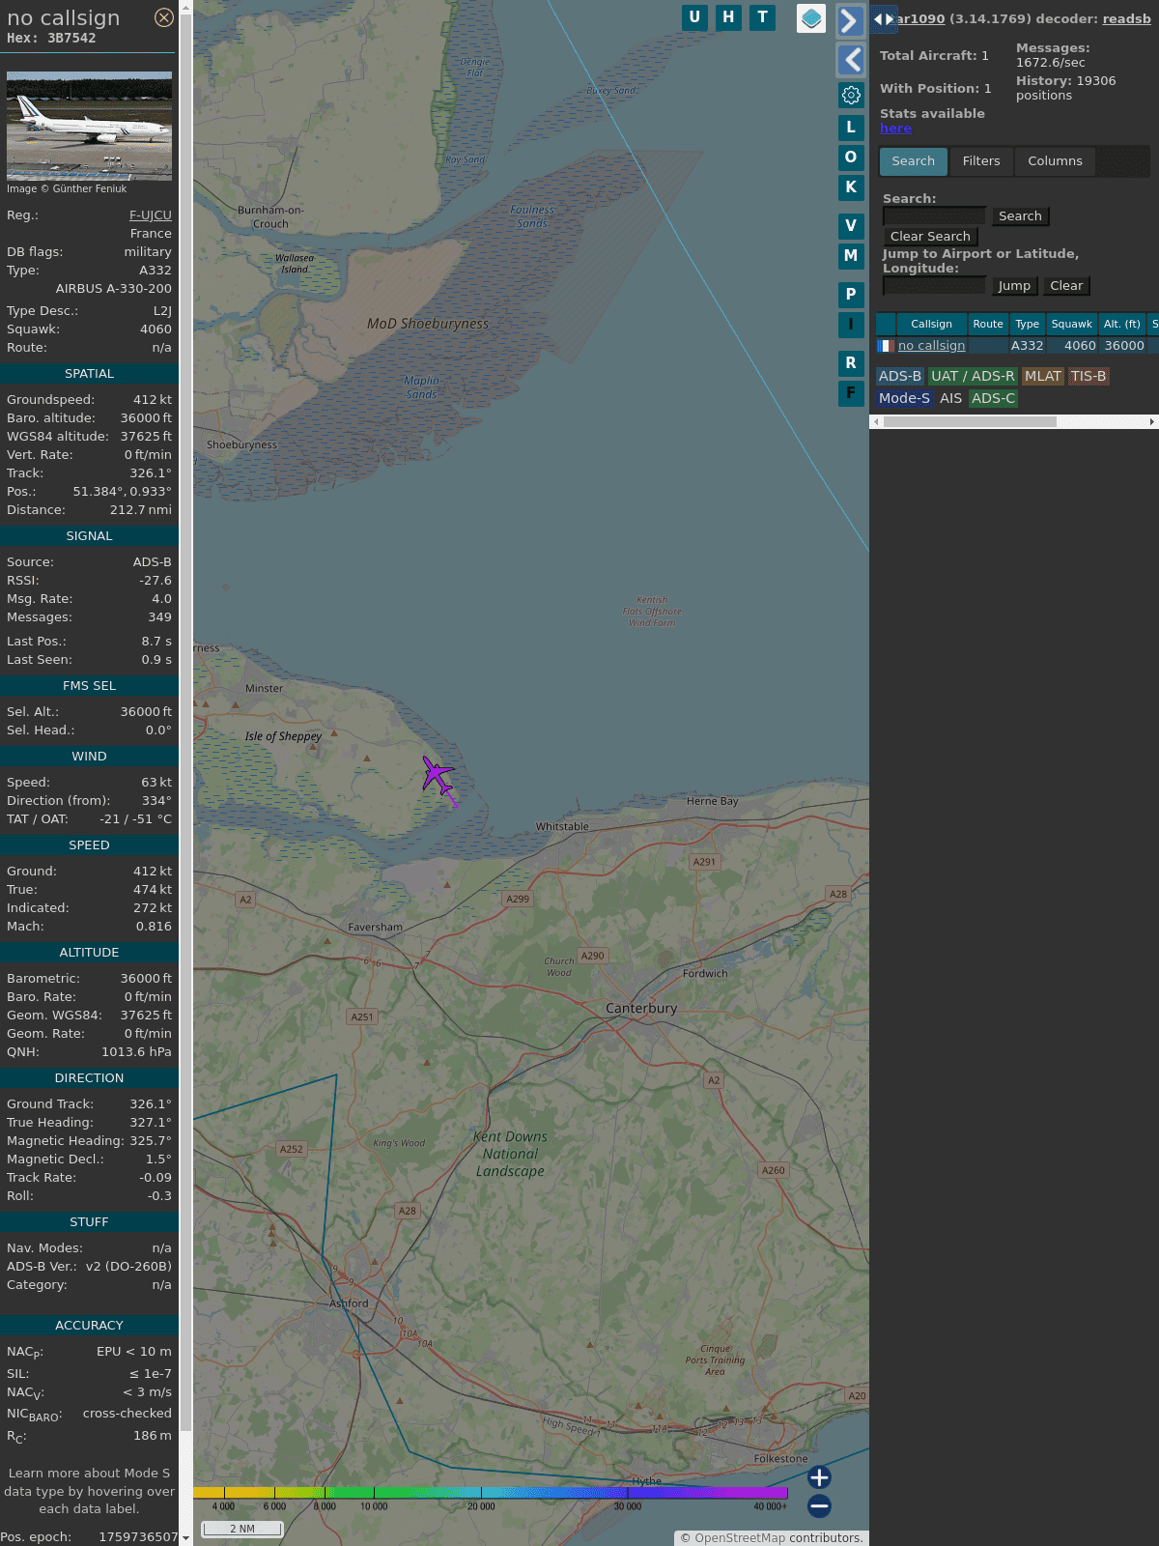Sort by Squawk column header
1159x1546 pixels.
coord(1071,325)
